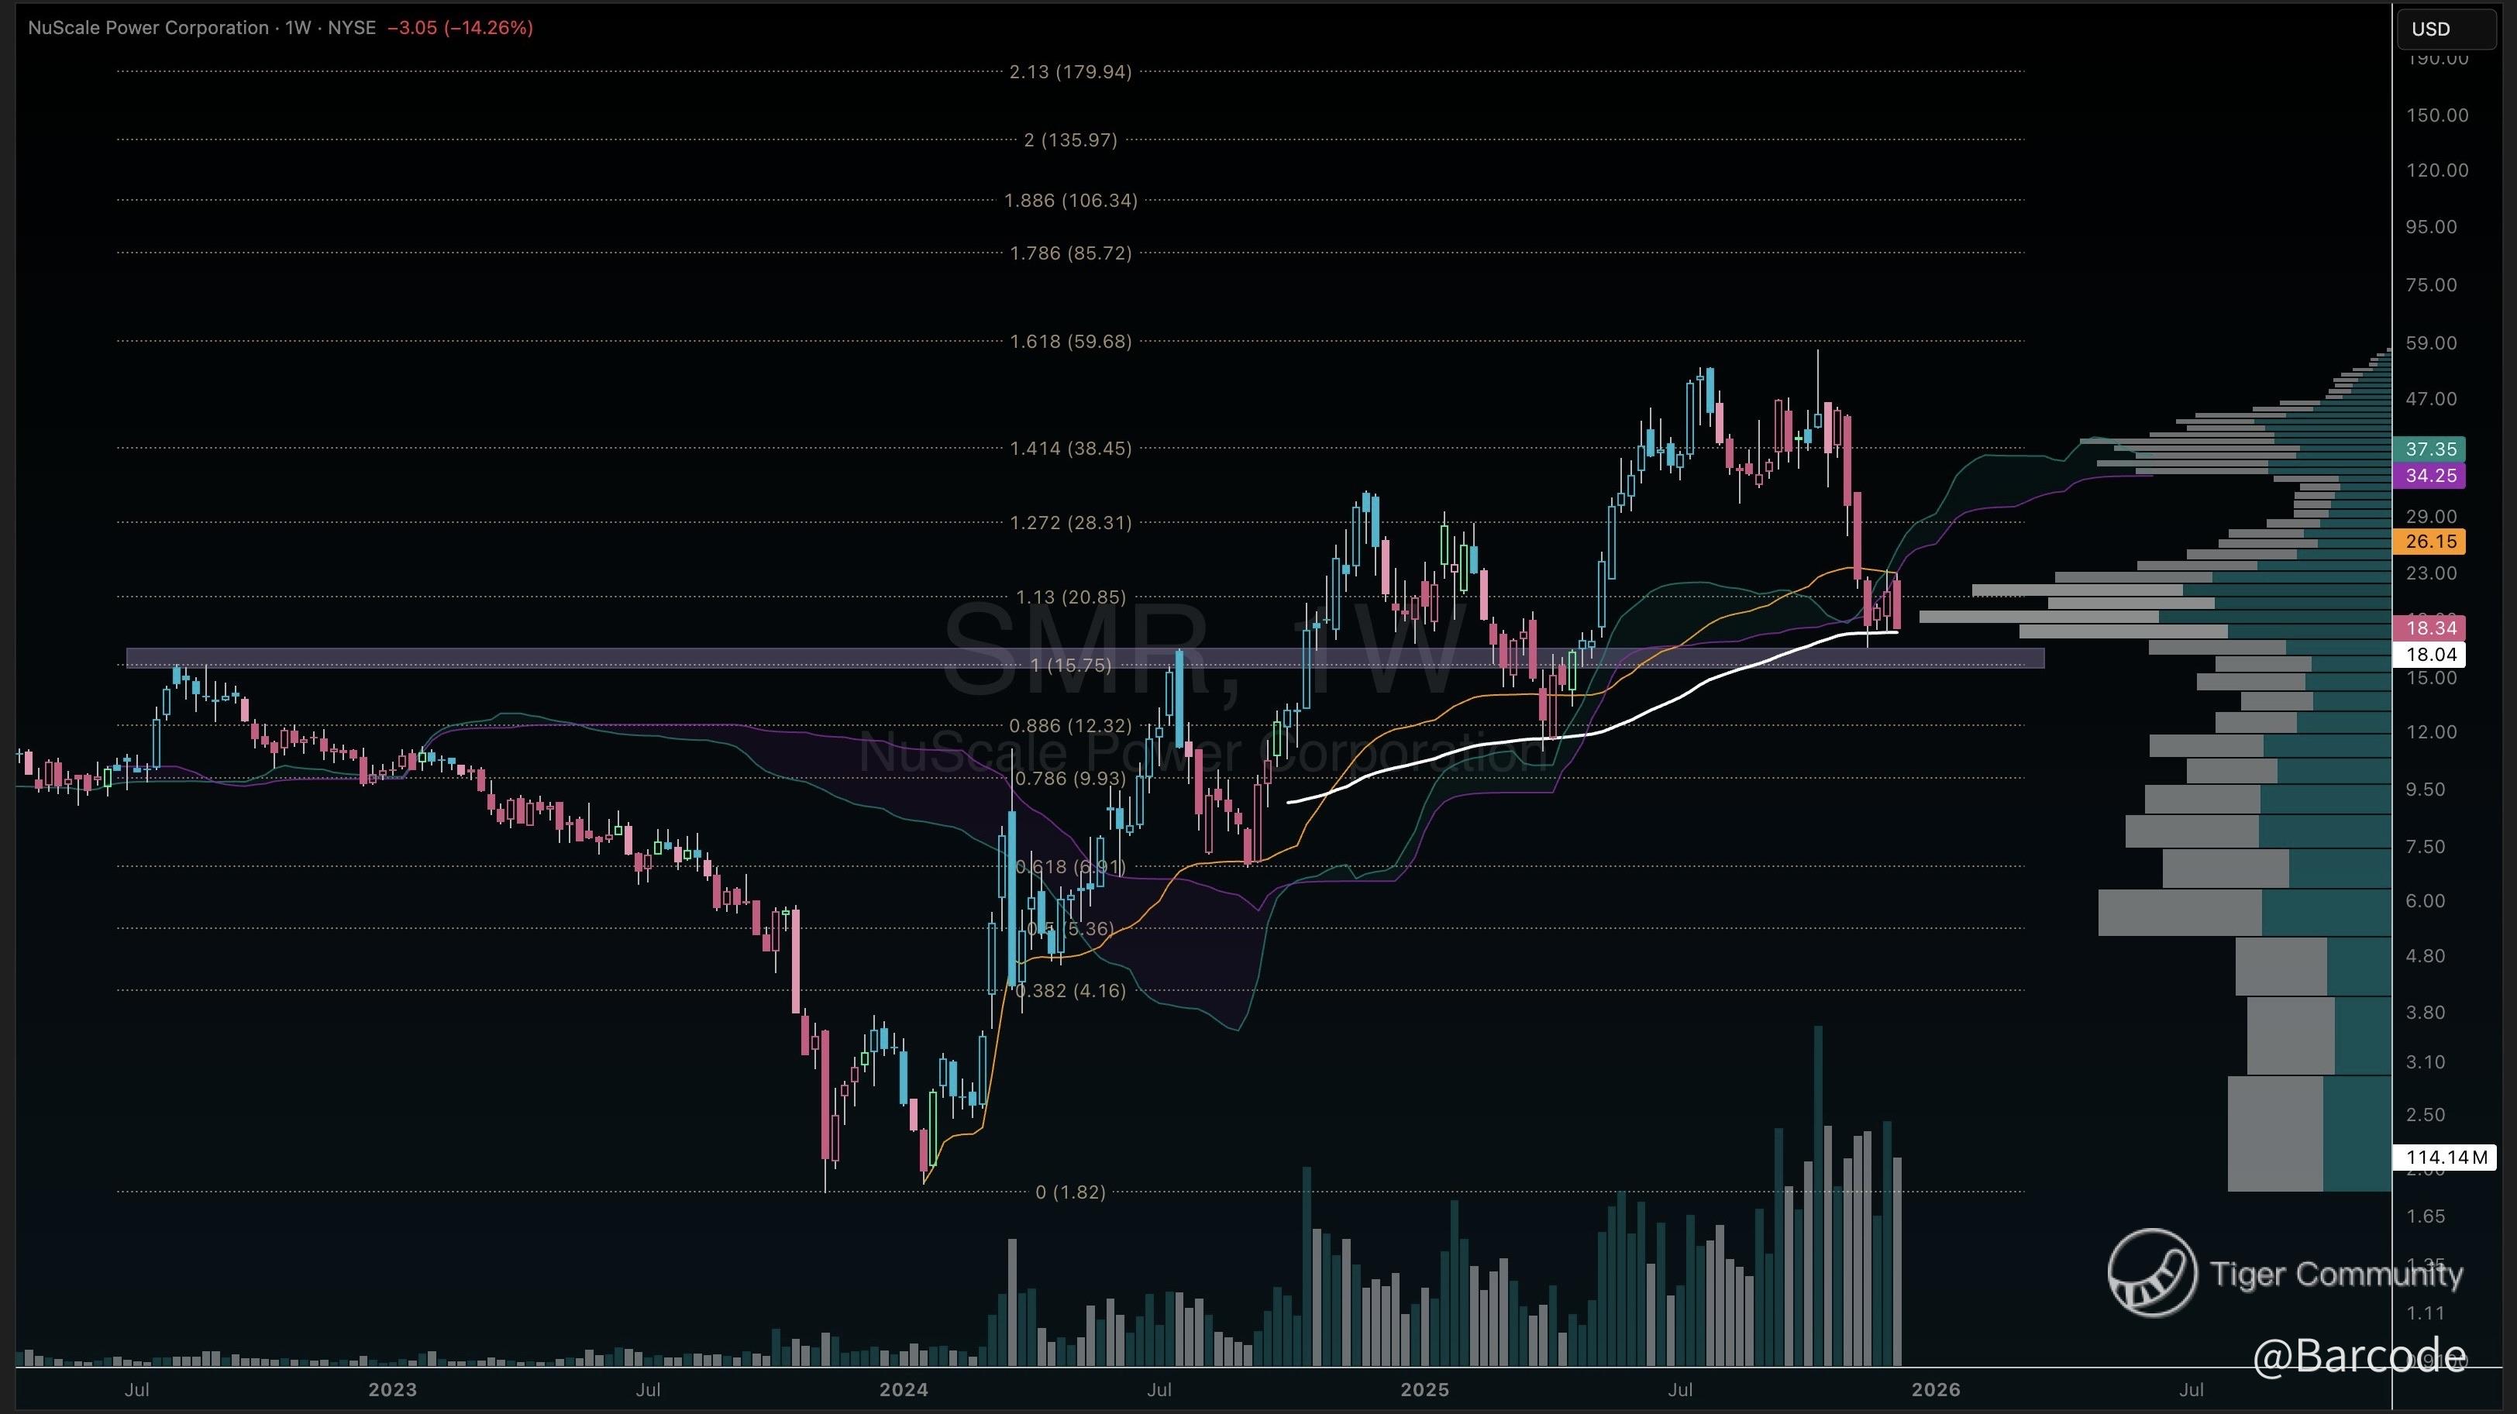Select the purple 34.25 price label
This screenshot has height=1414, width=2517.
2429,476
